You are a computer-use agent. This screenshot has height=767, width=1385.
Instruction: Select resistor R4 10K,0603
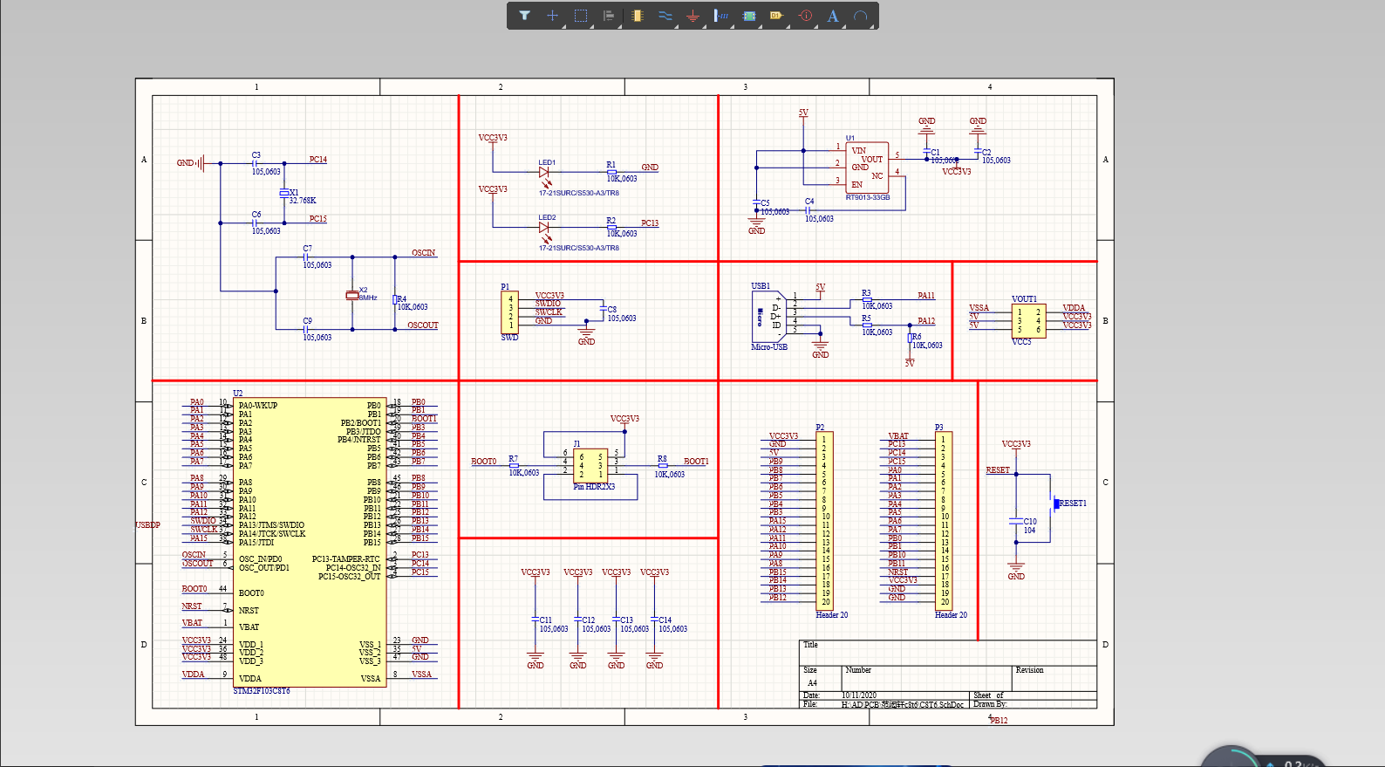pyautogui.click(x=394, y=299)
